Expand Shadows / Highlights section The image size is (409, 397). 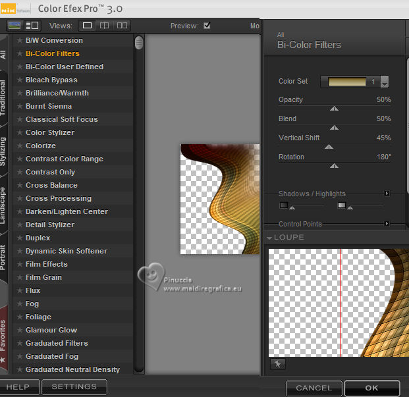coord(387,194)
